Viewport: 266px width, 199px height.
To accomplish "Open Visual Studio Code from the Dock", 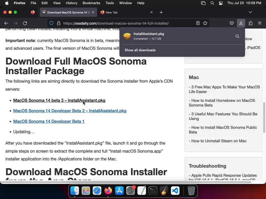I will pos(175,191).
